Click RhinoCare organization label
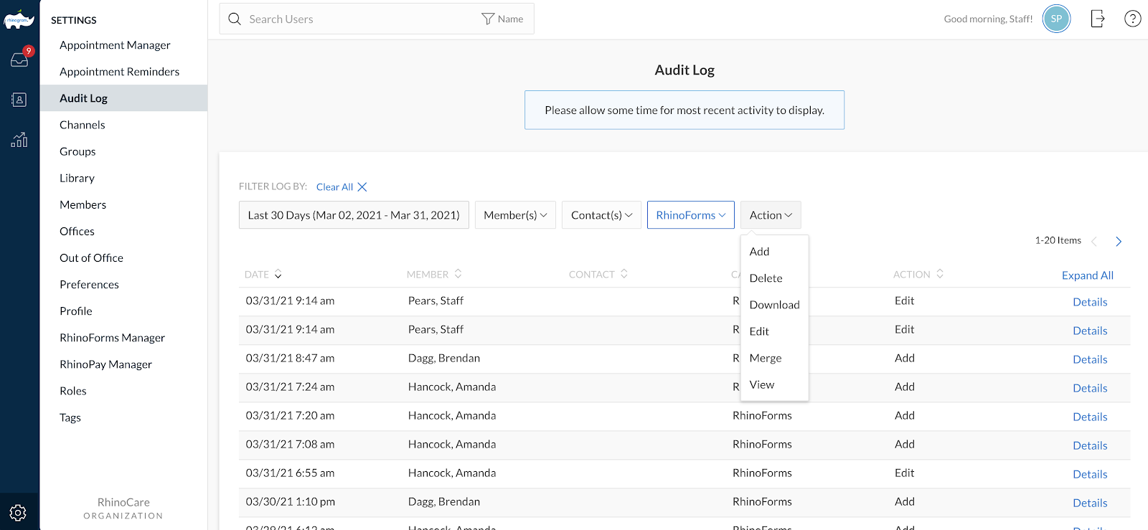The height and width of the screenshot is (530, 1148). point(123,502)
